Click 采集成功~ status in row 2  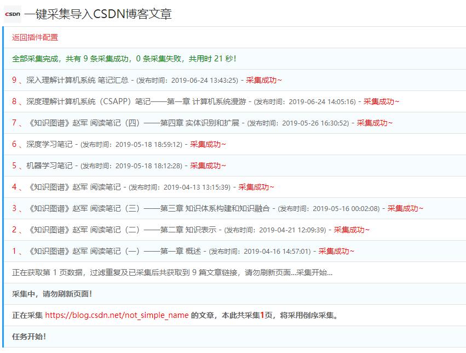(352, 230)
